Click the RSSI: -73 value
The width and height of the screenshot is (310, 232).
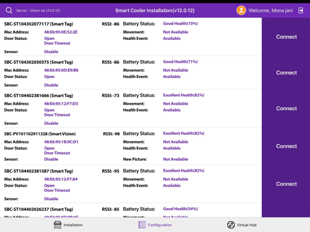[x=111, y=95]
